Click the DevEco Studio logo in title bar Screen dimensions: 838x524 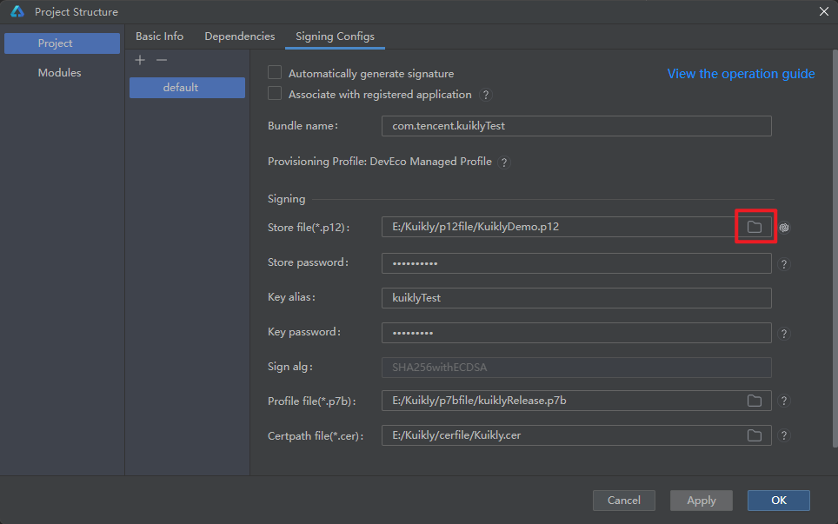[17, 11]
